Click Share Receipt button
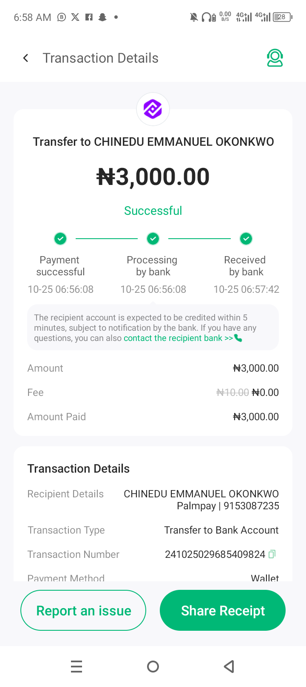306x687 pixels. tap(223, 610)
